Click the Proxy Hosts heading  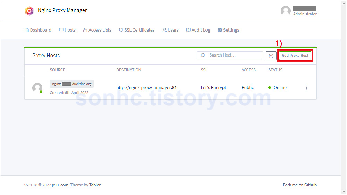pyautogui.click(x=46, y=56)
